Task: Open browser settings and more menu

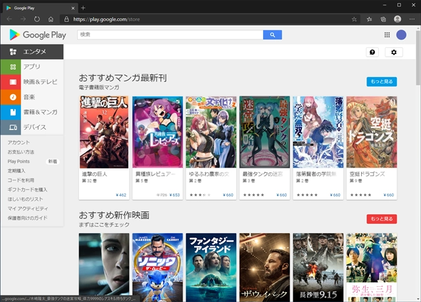Action: click(412, 19)
